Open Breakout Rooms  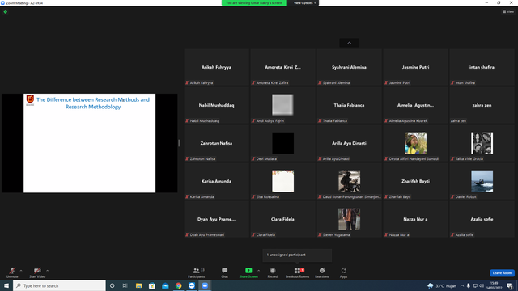click(297, 272)
